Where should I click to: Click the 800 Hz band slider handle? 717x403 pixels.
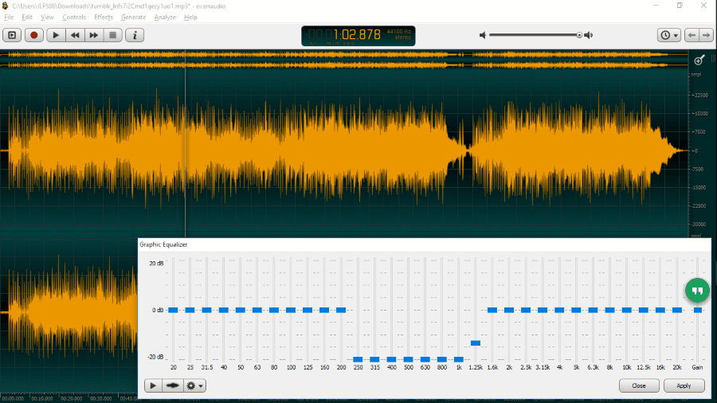click(x=441, y=359)
